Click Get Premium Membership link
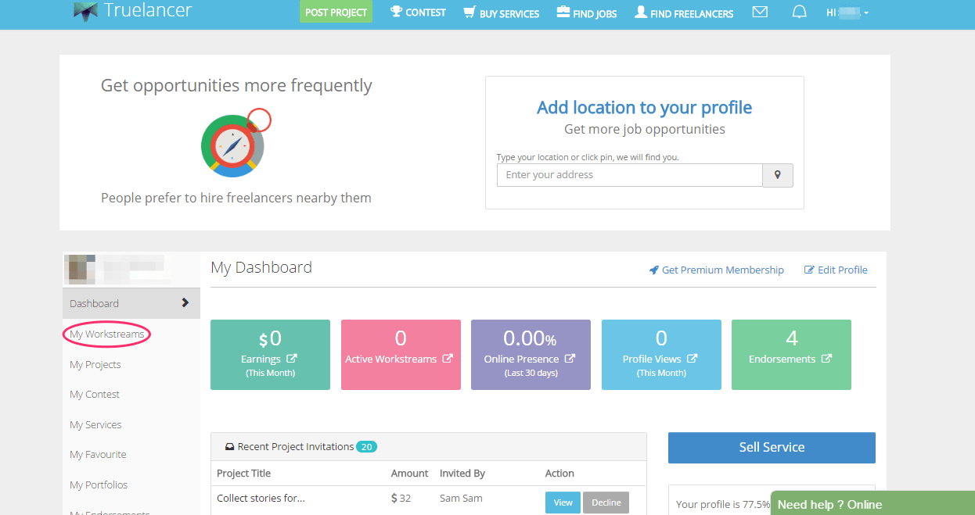Image resolution: width=975 pixels, height=515 pixels. [717, 270]
